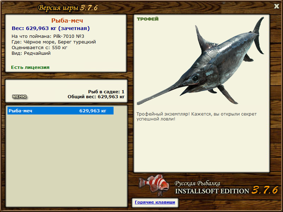Click the 'Рыб в садке: 1' text

pyautogui.click(x=106, y=92)
